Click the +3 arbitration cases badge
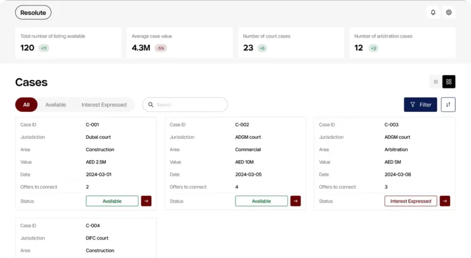 point(373,48)
